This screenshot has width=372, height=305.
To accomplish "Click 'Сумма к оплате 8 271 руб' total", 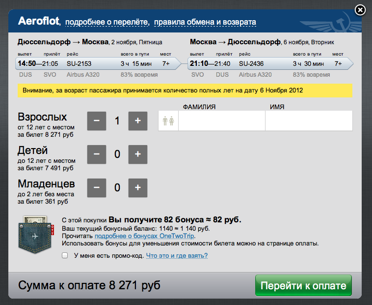I will pyautogui.click(x=89, y=285).
